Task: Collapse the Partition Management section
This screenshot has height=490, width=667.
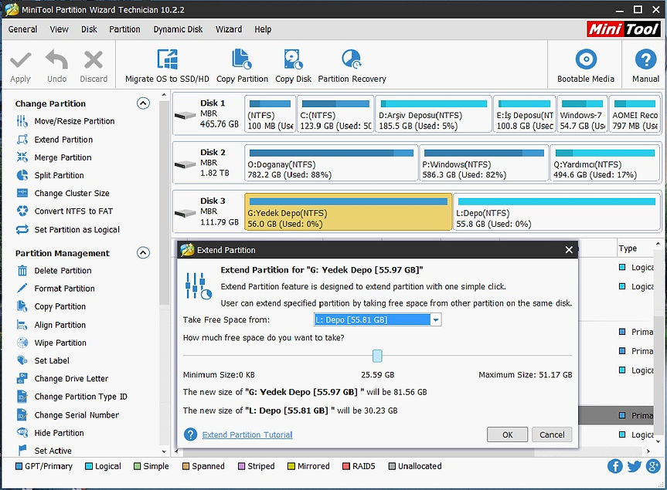Action: click(143, 252)
